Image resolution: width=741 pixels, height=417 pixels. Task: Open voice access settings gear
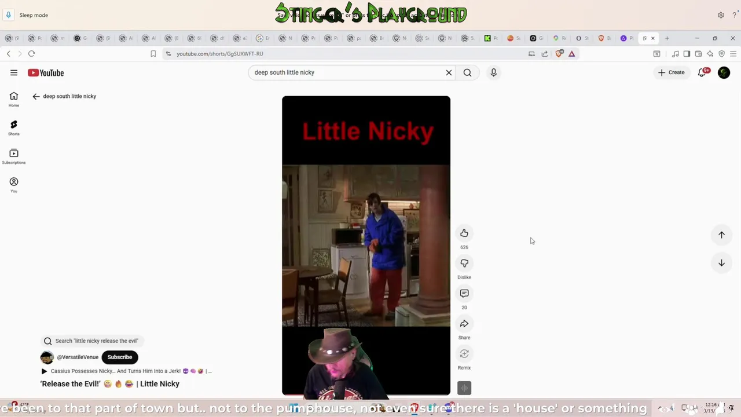point(721,15)
